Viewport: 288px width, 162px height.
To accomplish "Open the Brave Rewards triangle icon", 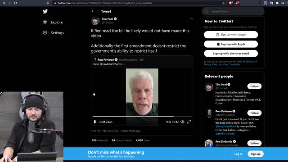I will [x=237, y=3].
